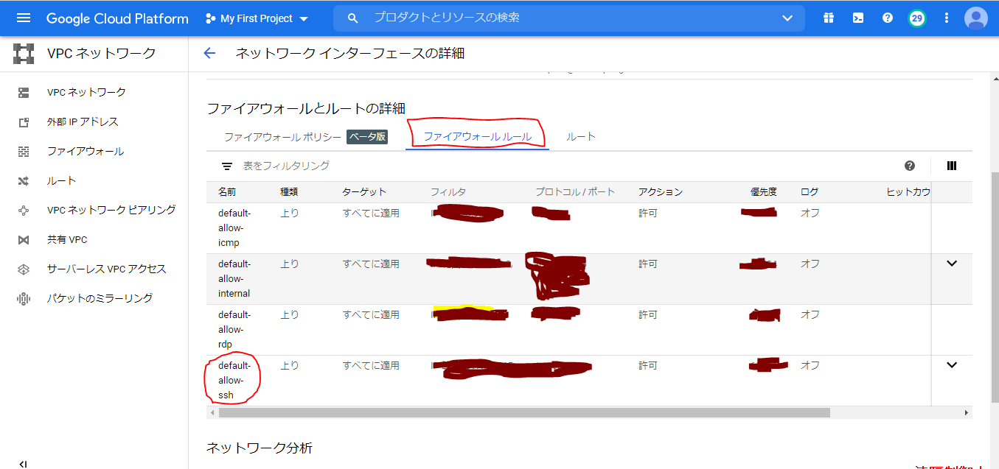Viewport: 999px width, 469px height.
Task: Select ルート in sidebar
Action: (62, 180)
